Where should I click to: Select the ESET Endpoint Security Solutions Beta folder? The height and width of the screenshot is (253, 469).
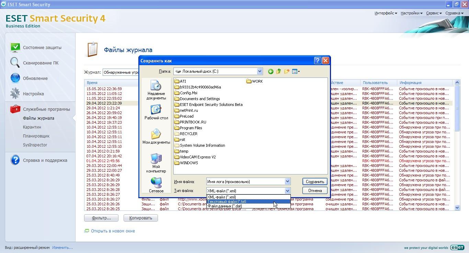point(208,105)
